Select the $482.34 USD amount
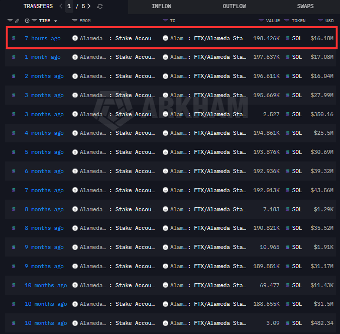Screen dimensions: 340x334 pyautogui.click(x=322, y=323)
